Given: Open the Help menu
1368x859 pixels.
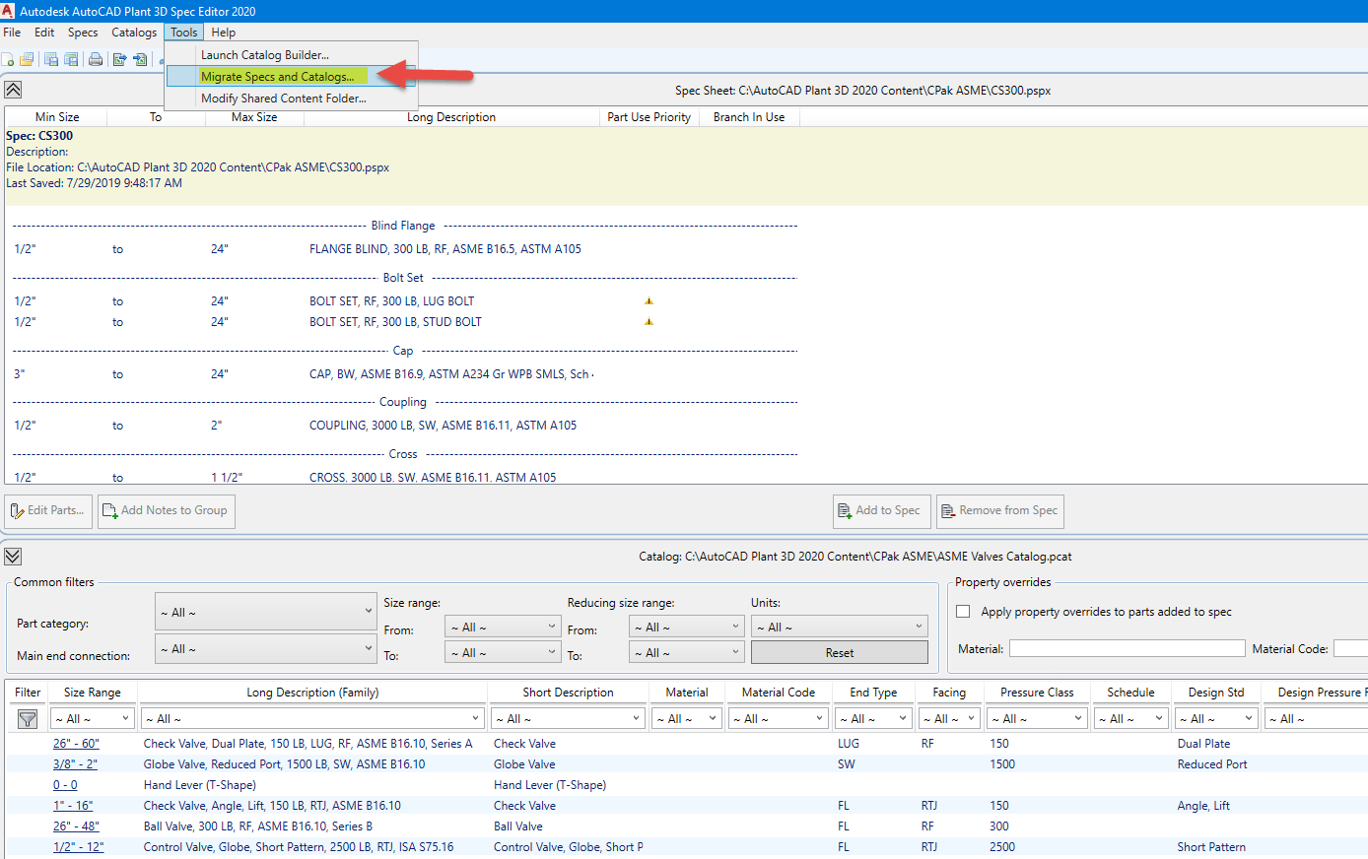Looking at the screenshot, I should [x=224, y=33].
